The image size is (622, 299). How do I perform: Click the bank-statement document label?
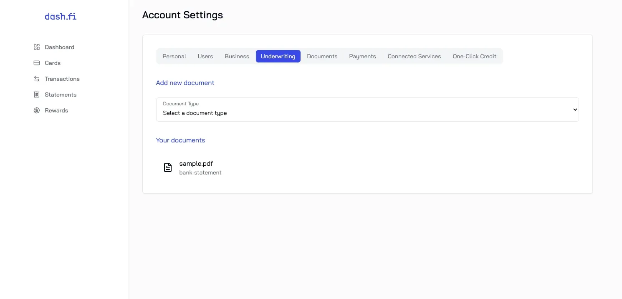pos(200,172)
